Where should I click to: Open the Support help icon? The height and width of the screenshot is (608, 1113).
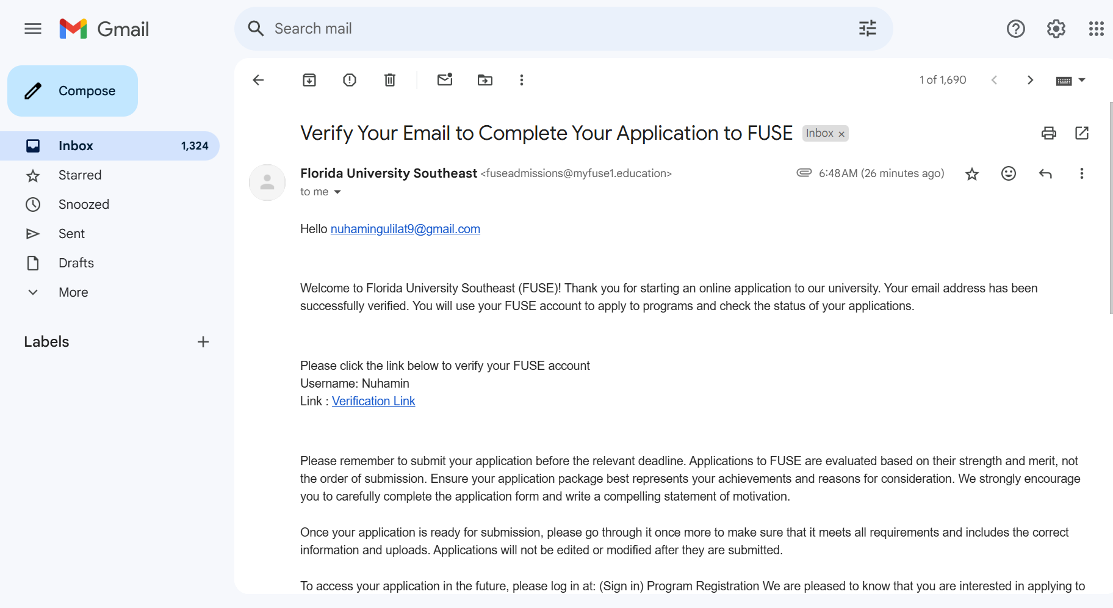(x=1016, y=29)
